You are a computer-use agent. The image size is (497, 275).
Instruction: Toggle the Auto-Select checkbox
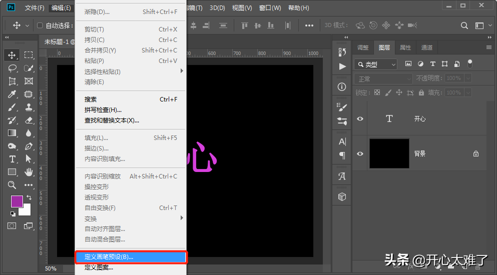coord(40,25)
